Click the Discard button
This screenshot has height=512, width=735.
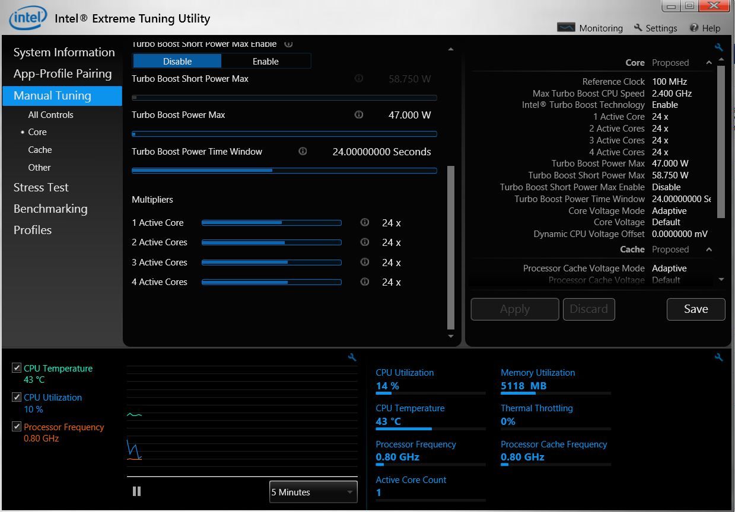(588, 309)
